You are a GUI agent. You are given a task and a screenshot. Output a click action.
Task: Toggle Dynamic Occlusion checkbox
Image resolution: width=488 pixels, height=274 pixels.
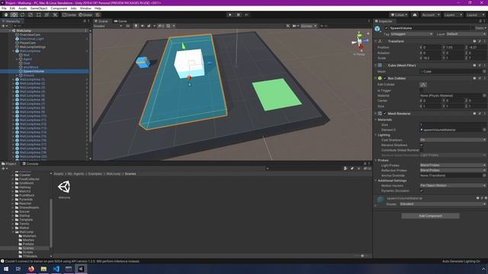[422, 191]
